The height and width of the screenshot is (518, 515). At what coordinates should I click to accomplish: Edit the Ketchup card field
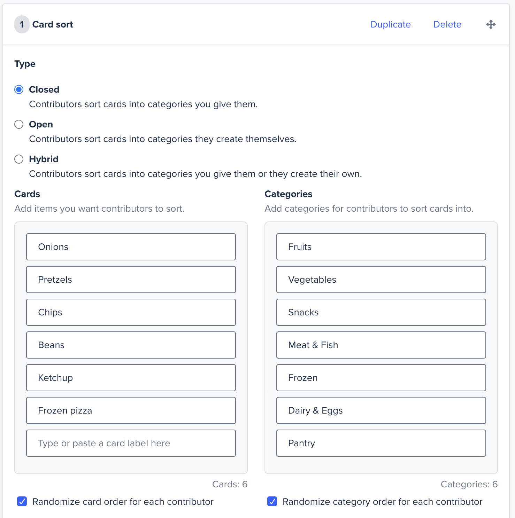click(x=131, y=378)
